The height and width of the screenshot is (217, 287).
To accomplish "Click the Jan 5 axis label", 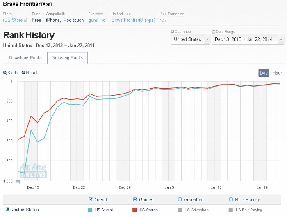I will tap(169, 187).
